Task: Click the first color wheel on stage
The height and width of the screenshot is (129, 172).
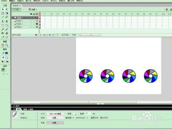Action: point(86,76)
